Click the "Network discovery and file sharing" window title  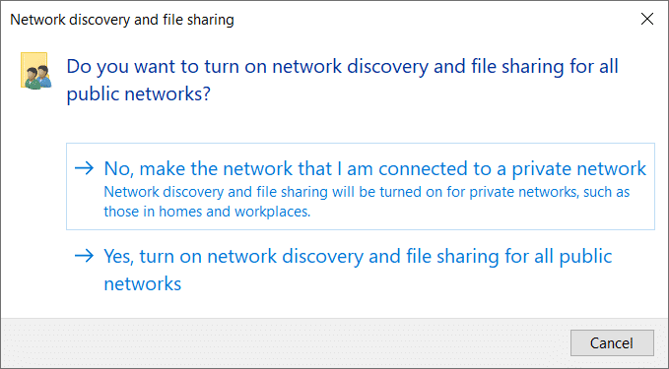(122, 20)
